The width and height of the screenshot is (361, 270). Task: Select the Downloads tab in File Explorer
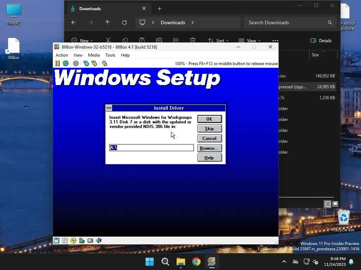coord(108,9)
